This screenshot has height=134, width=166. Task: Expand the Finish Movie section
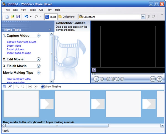pos(38,66)
